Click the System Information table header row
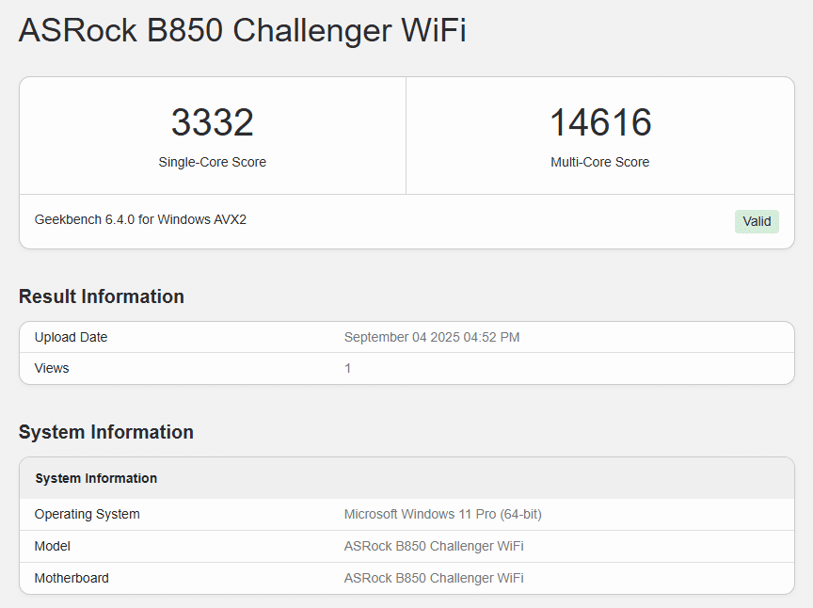The width and height of the screenshot is (813, 608). click(x=407, y=478)
